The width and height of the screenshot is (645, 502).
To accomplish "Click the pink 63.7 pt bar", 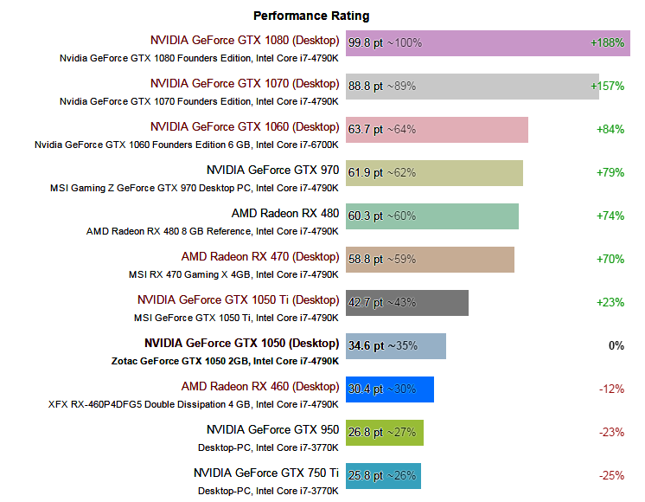I will [437, 130].
